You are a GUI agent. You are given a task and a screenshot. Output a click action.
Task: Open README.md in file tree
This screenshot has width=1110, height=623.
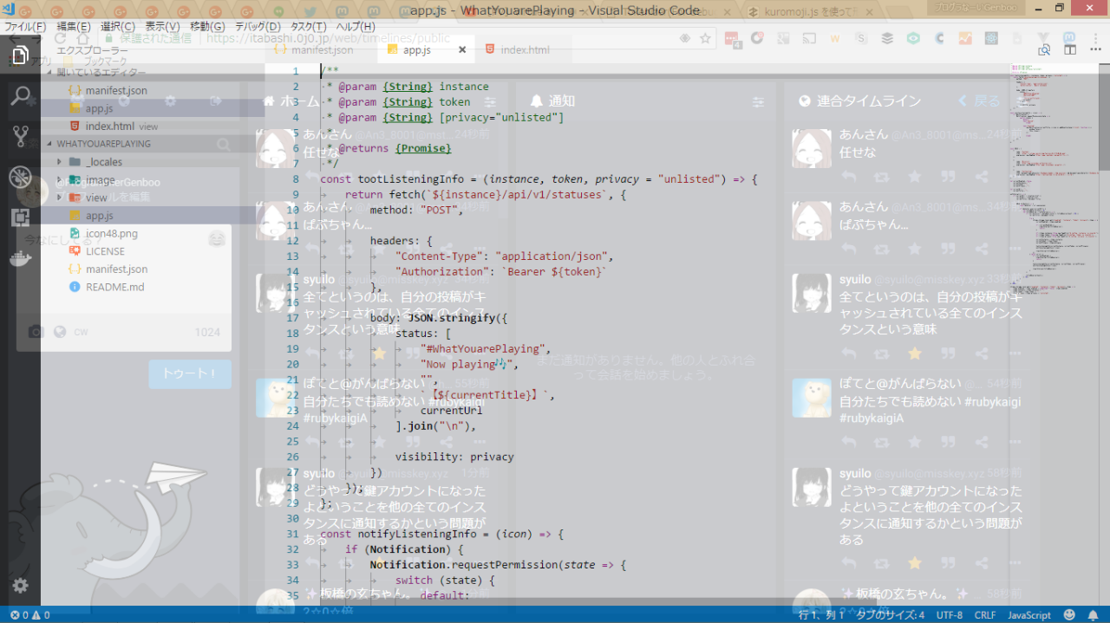click(x=114, y=287)
